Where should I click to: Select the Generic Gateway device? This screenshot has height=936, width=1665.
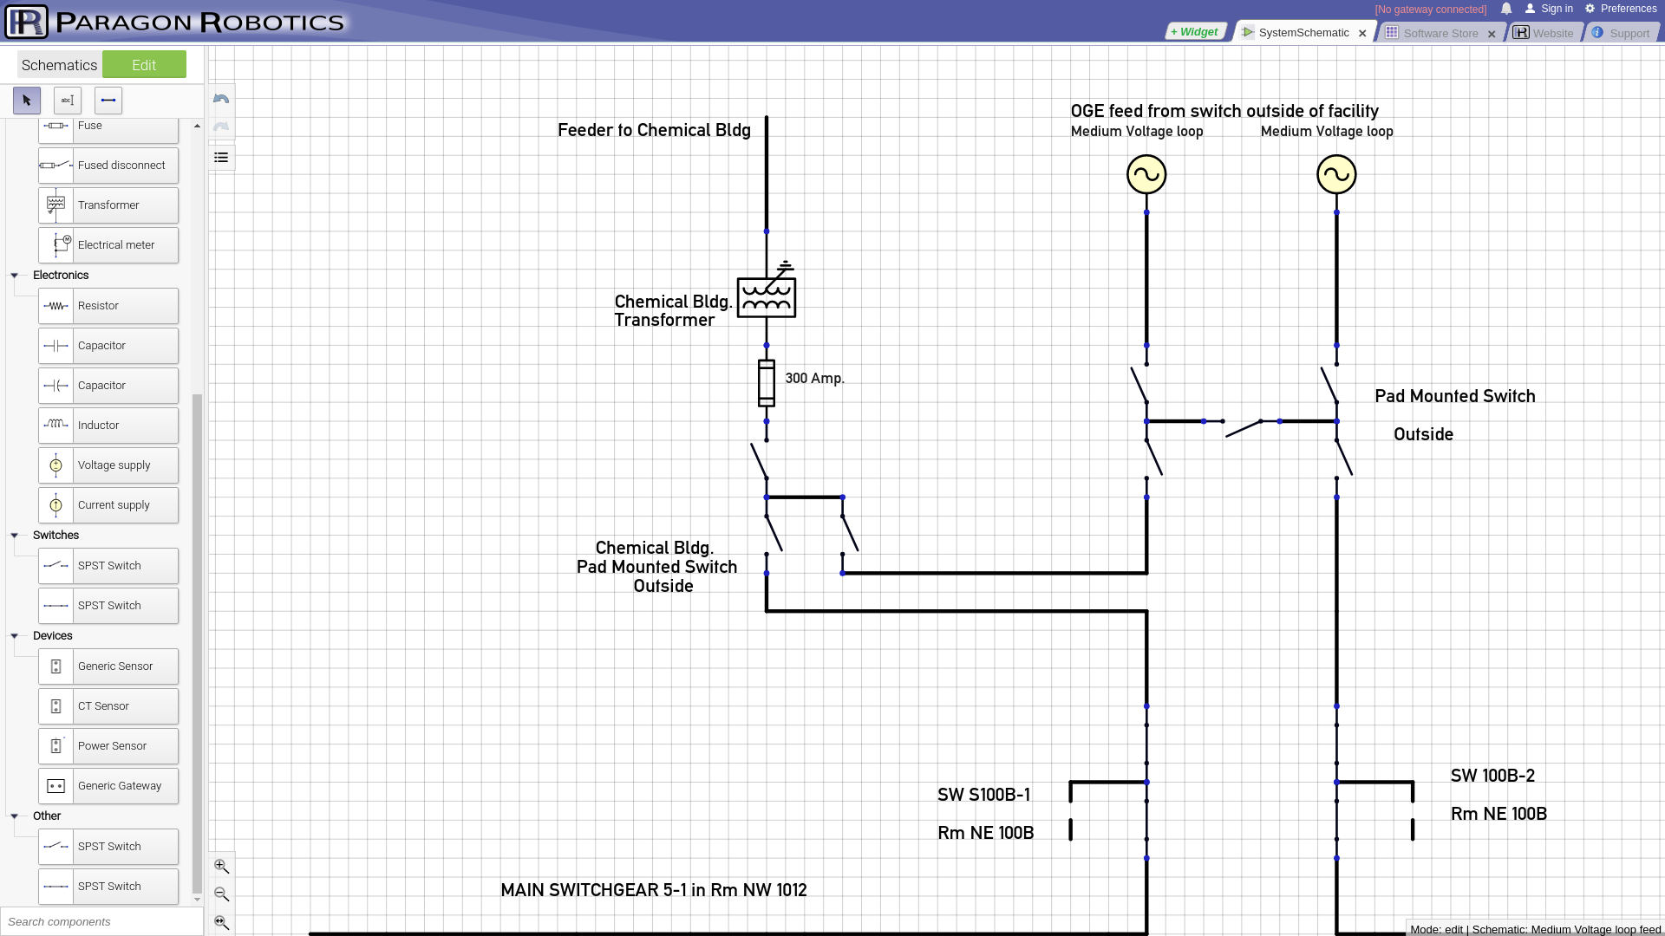(x=108, y=786)
